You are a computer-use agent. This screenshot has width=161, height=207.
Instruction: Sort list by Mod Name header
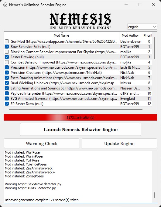point(61,35)
